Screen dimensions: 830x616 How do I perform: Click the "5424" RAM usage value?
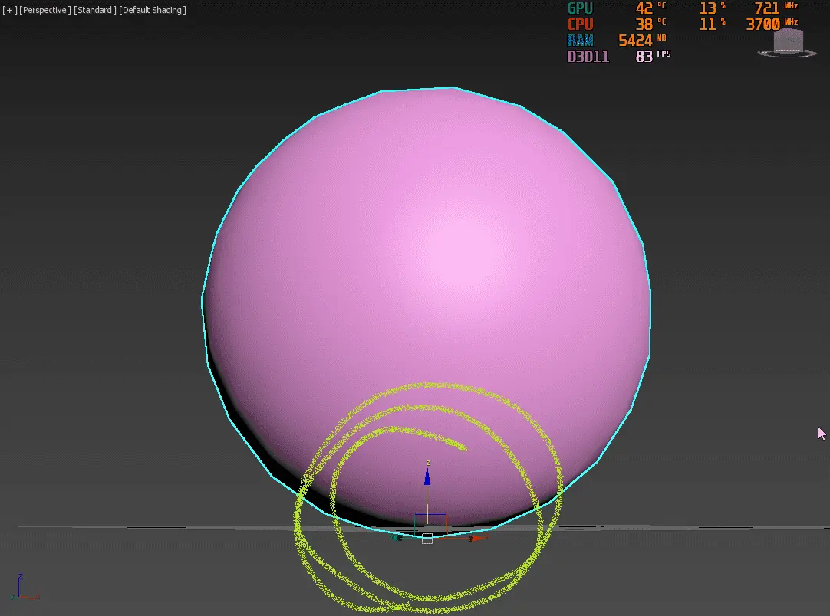tap(635, 40)
